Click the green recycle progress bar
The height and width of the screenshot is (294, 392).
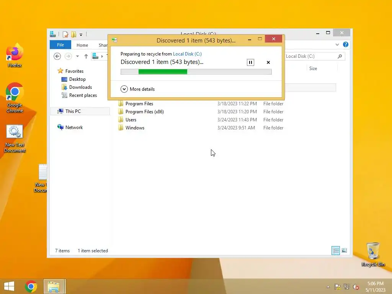point(196,72)
